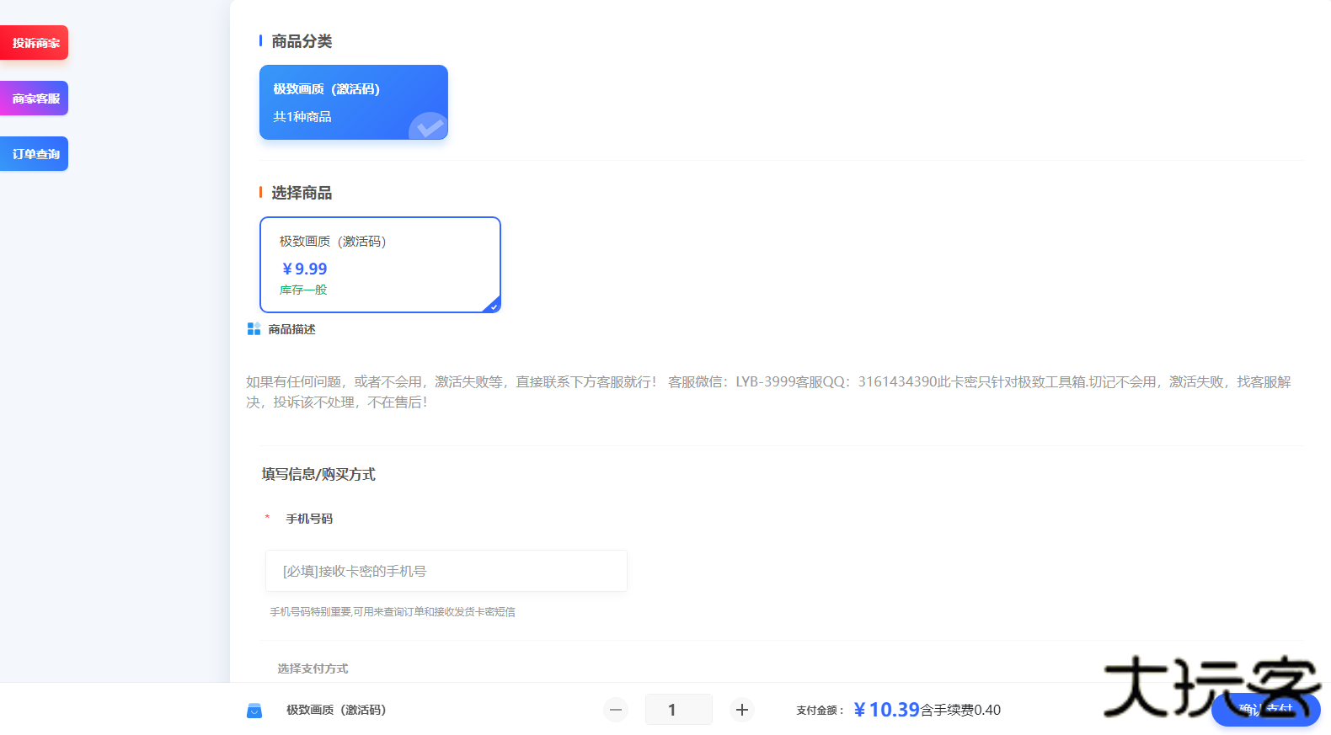Select the ¥9.99 极致画质 product card
This screenshot has width=1331, height=735.
click(380, 264)
